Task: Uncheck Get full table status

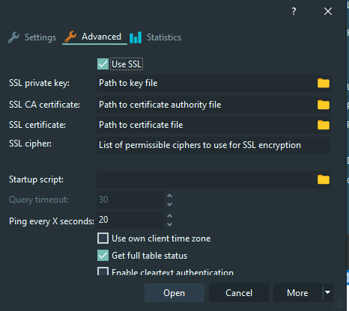Action: pyautogui.click(x=103, y=256)
